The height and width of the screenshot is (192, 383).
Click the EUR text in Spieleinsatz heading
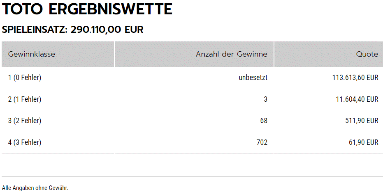(x=134, y=30)
